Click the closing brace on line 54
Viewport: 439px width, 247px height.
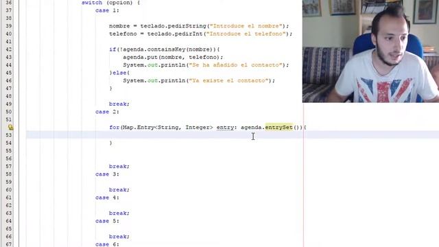(110, 143)
